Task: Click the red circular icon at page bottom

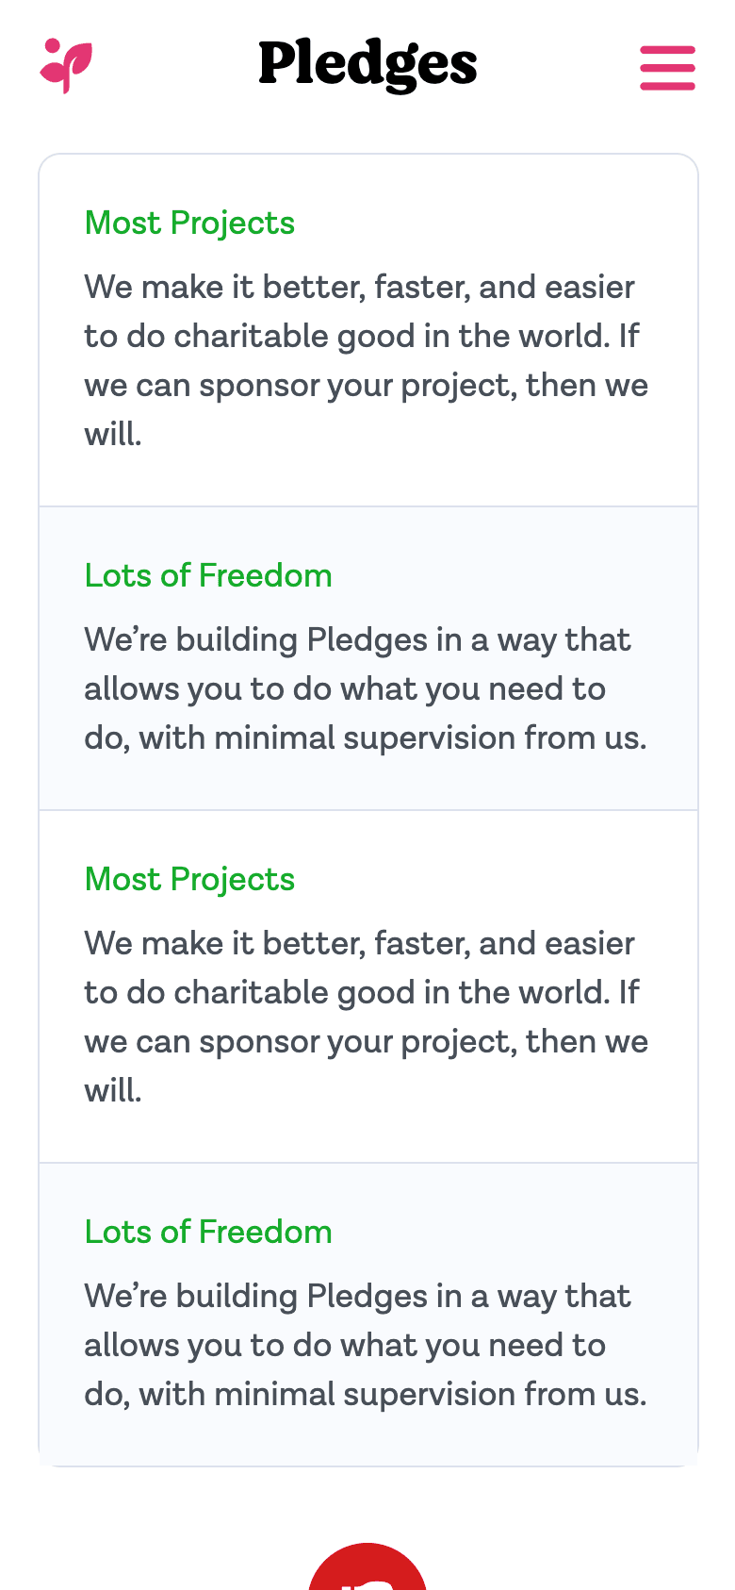Action: coord(367,1567)
